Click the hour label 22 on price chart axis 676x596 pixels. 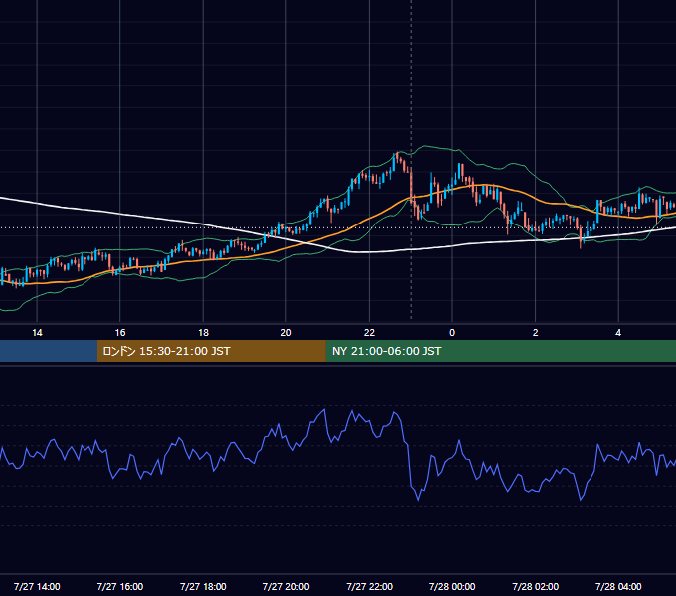tap(369, 333)
